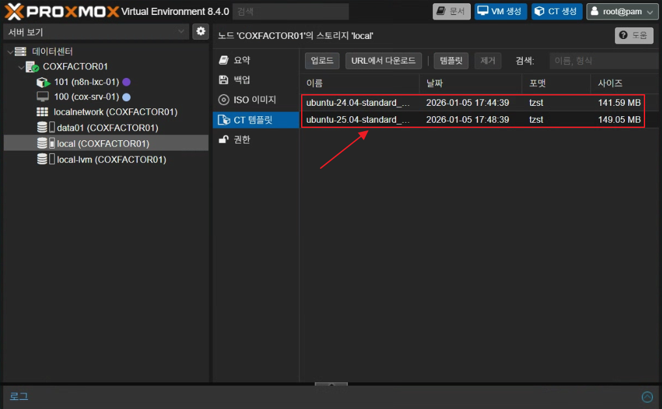662x409 pixels.
Task: Switch to the ISO images tab
Action: (256, 99)
